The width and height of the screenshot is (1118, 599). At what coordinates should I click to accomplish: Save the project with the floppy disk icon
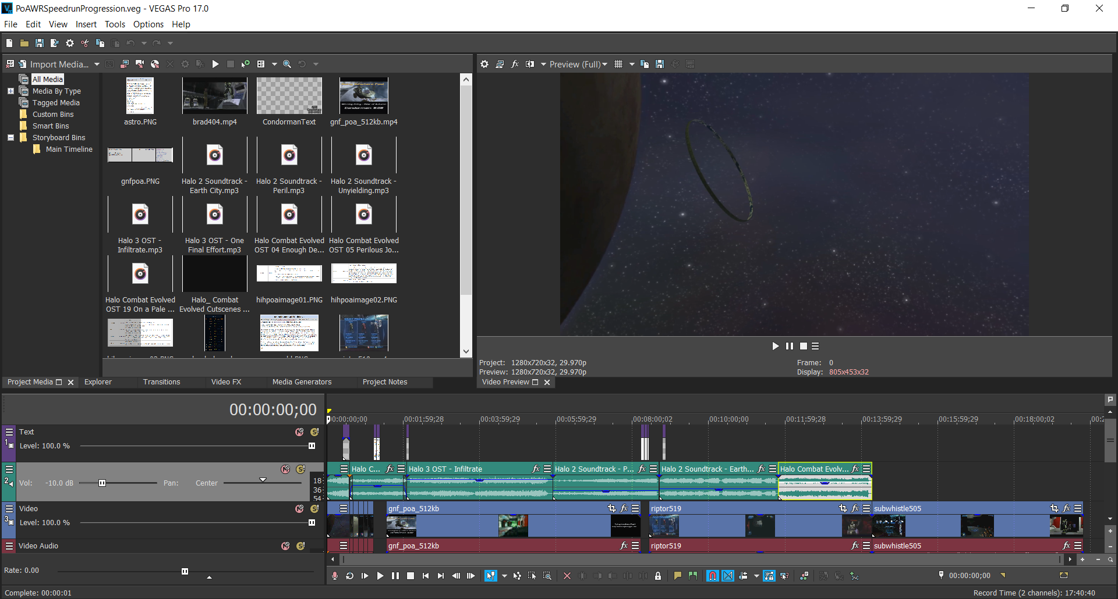coord(40,43)
